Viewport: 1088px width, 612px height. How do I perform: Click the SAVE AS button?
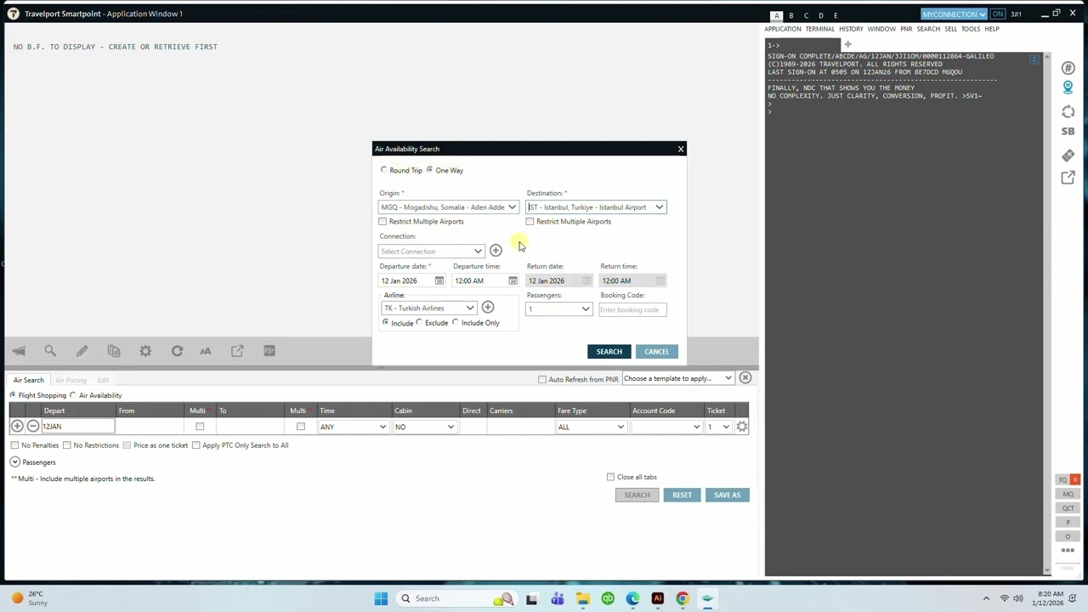pyautogui.click(x=728, y=495)
